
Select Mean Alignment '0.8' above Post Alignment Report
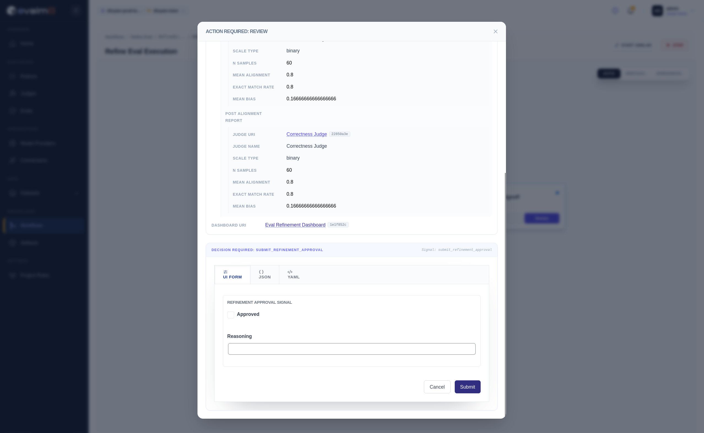[289, 75]
